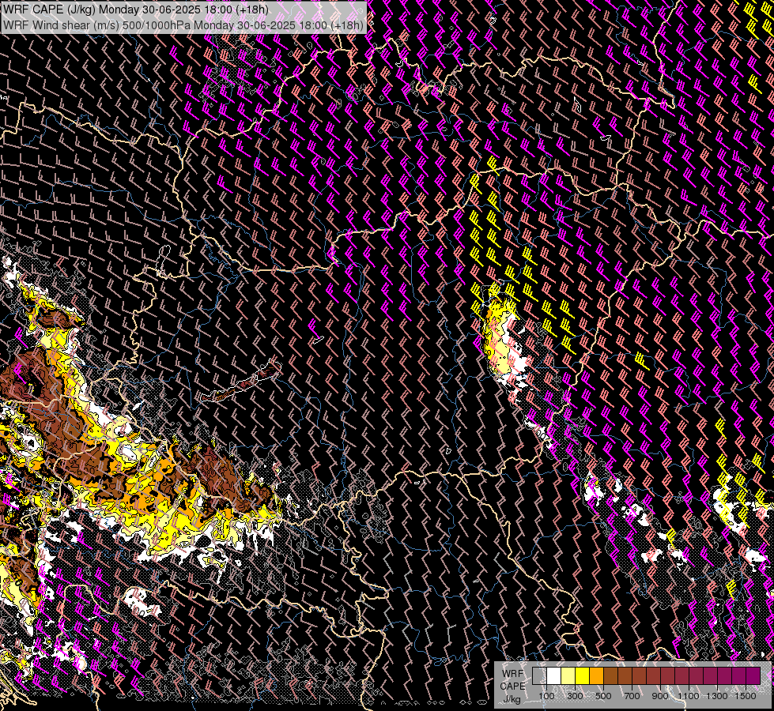
Task: Click the legend title WRF
Action: (513, 674)
